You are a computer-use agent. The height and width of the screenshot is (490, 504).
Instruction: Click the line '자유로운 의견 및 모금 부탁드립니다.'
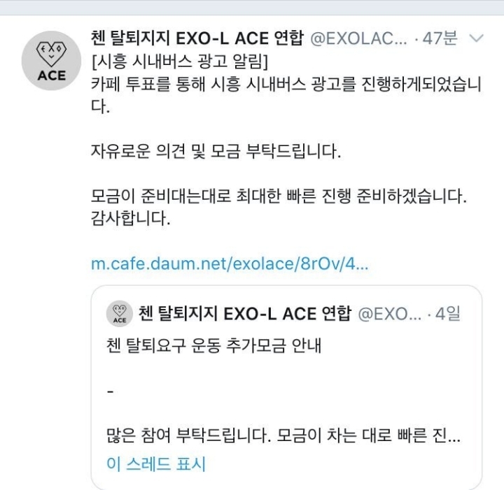[x=216, y=151]
